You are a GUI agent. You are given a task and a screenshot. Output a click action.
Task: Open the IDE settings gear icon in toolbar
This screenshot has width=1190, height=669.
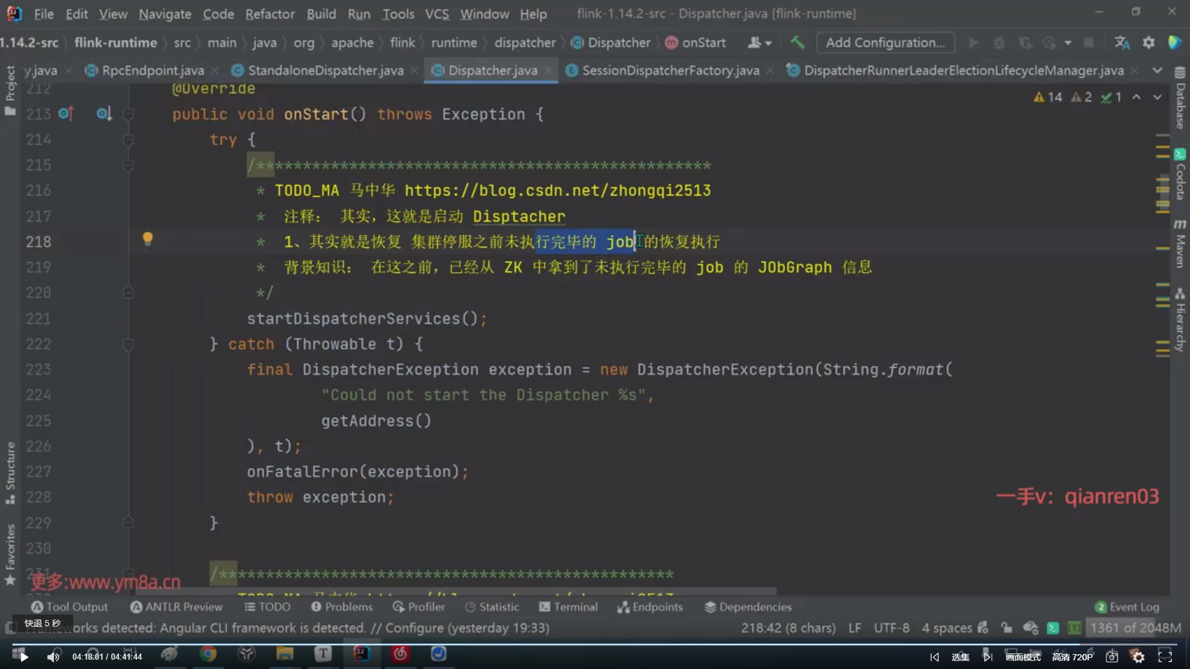[x=1148, y=42]
